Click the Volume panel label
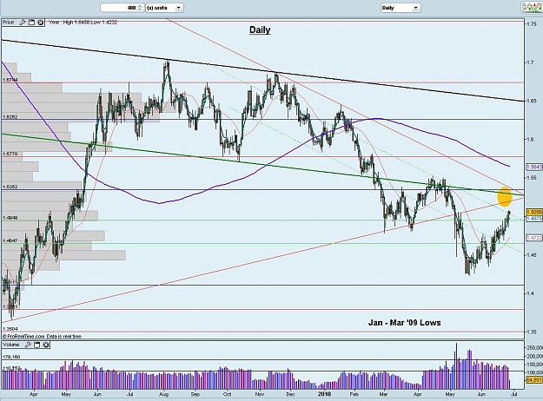The height and width of the screenshot is (401, 543). tap(11, 345)
